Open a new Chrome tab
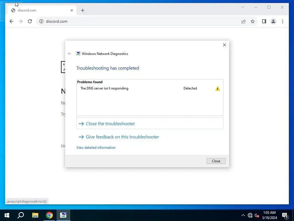The width and height of the screenshot is (294, 221). pyautogui.click(x=83, y=10)
